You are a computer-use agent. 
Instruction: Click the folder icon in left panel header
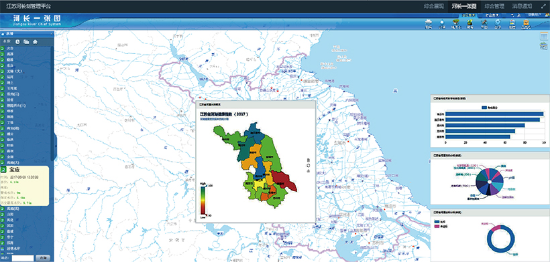tap(26, 42)
